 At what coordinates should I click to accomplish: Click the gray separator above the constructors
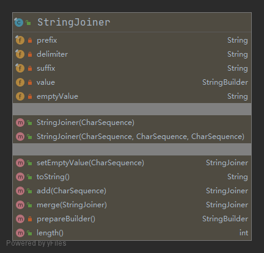[x=132, y=109]
